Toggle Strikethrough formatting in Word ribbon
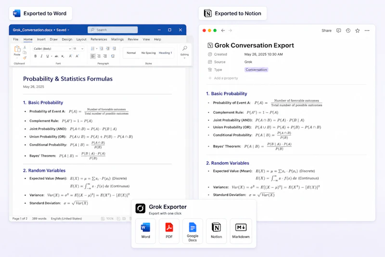This screenshot has width=385, height=257. (56, 56)
